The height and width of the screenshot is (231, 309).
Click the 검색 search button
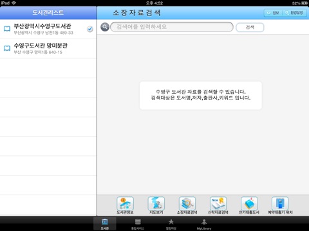(x=250, y=27)
